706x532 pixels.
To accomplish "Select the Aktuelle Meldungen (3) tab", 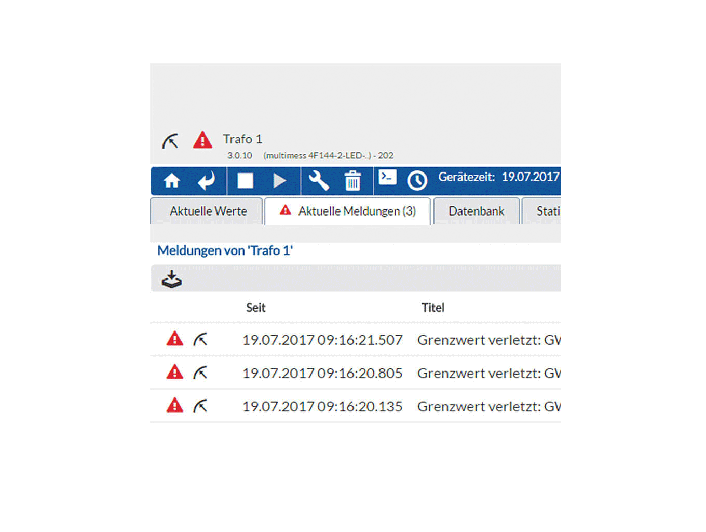I will (347, 211).
